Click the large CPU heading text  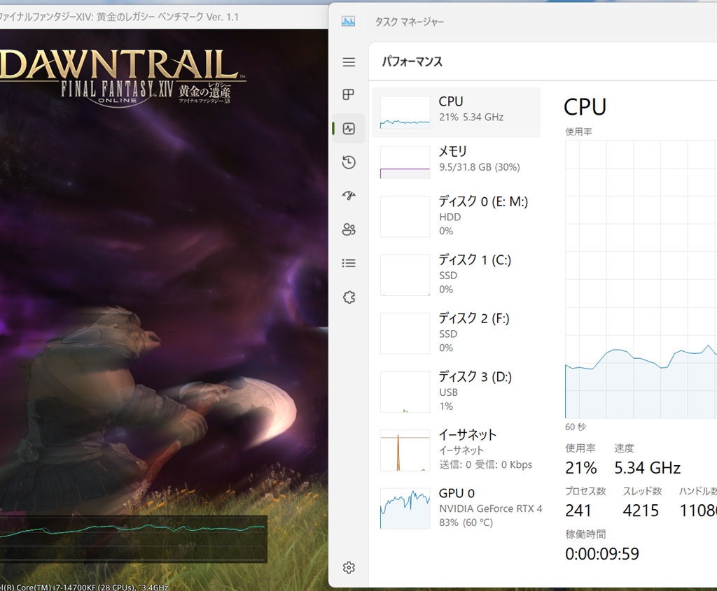pyautogui.click(x=585, y=107)
